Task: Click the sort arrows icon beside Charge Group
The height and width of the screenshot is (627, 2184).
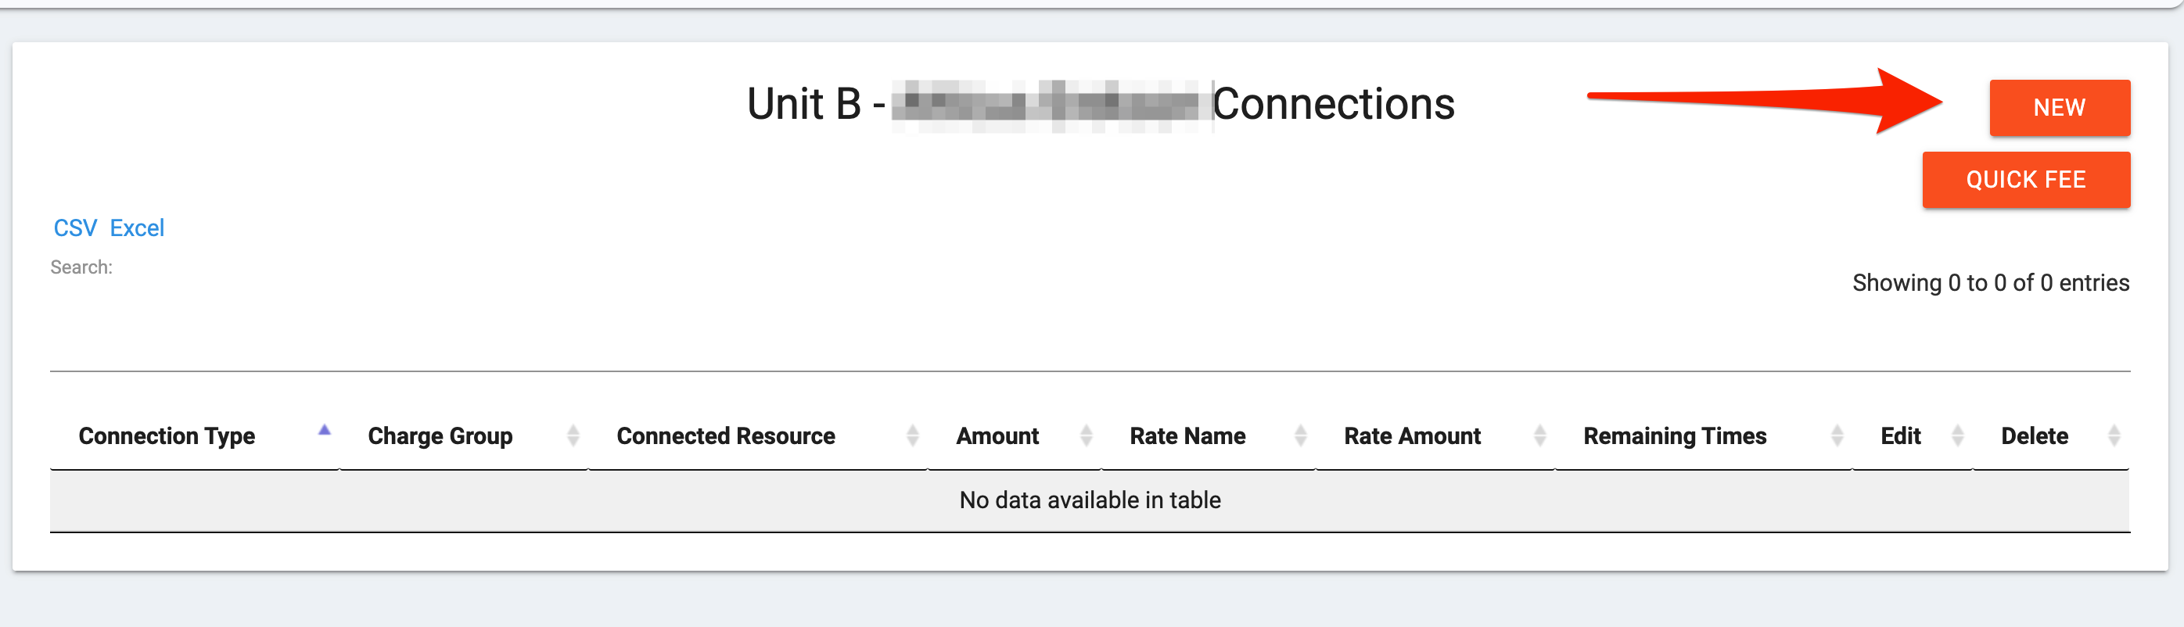Action: [573, 435]
